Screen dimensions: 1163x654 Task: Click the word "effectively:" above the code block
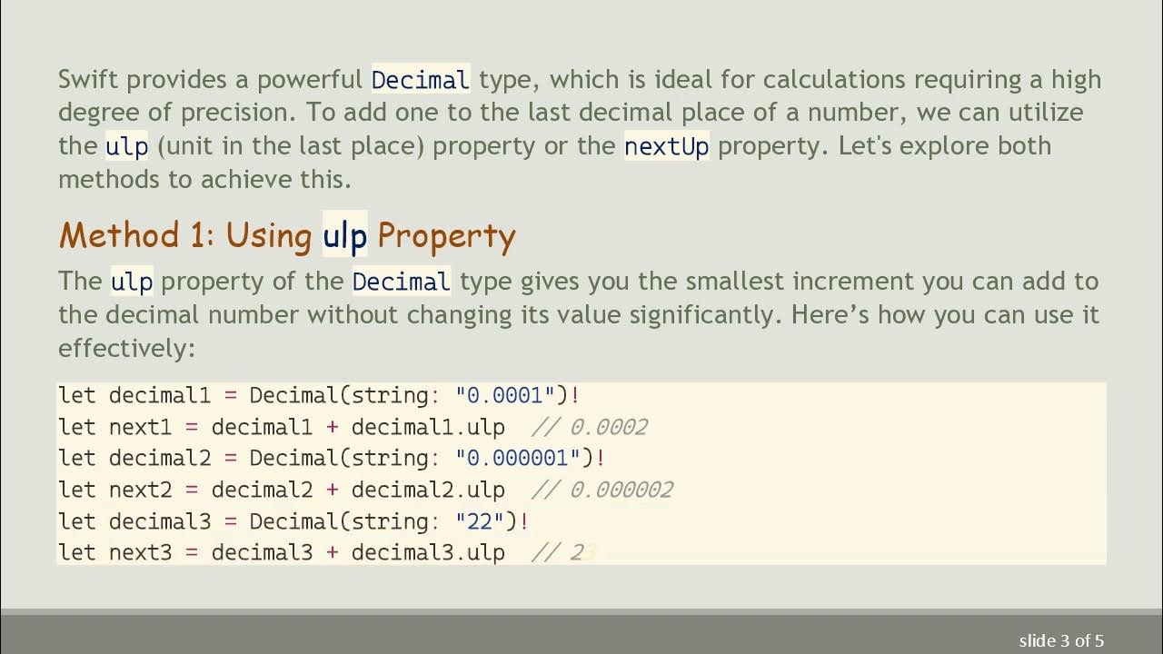(127, 348)
